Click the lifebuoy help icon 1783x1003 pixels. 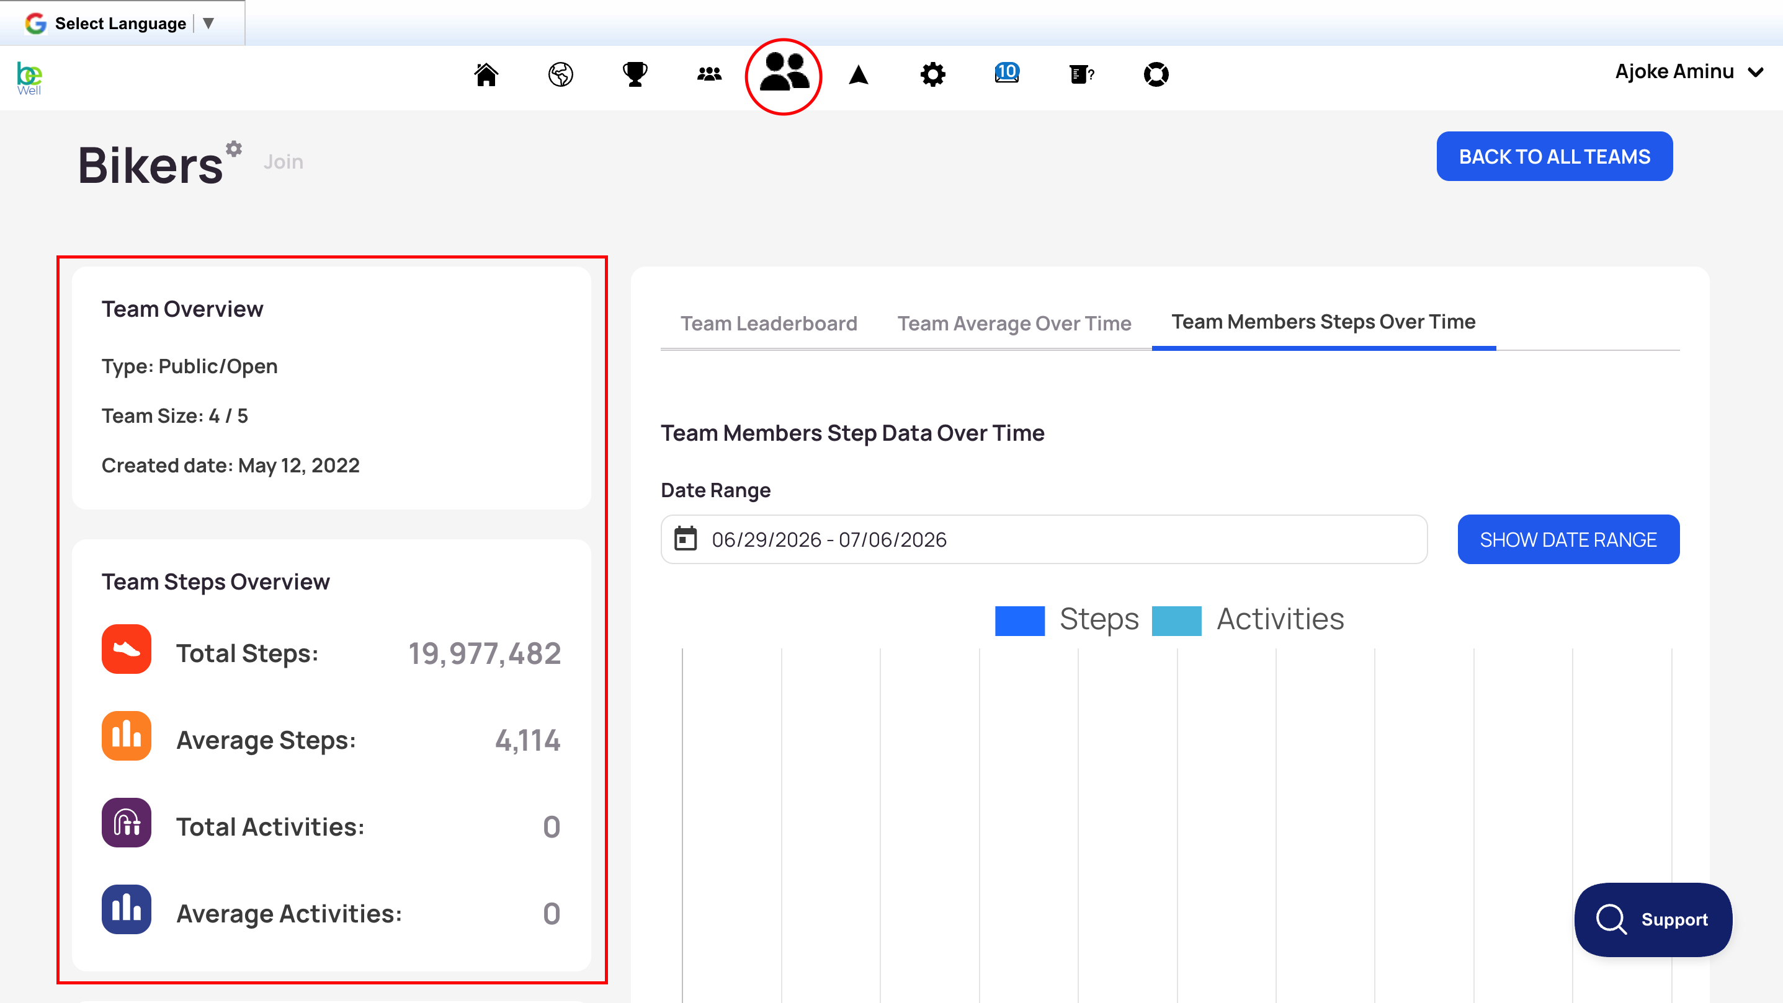(x=1156, y=74)
